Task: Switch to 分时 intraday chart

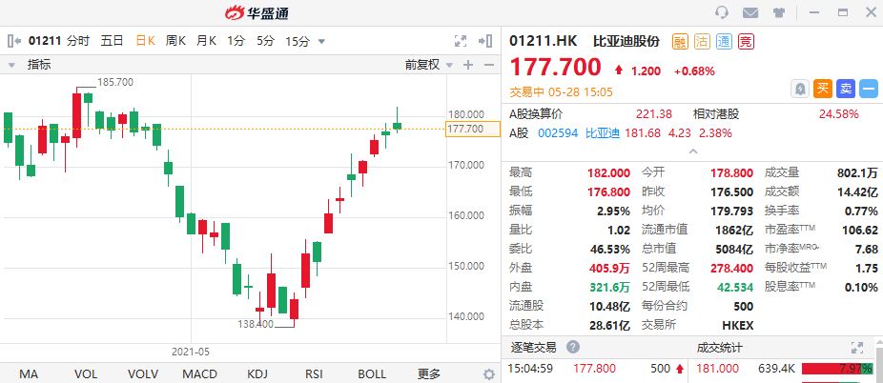Action: 77,41
